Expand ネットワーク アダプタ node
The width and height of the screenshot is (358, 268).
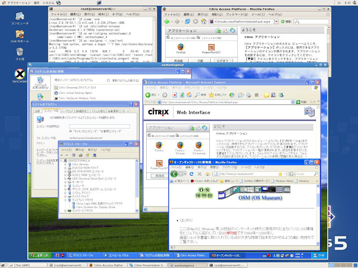coord(65,211)
